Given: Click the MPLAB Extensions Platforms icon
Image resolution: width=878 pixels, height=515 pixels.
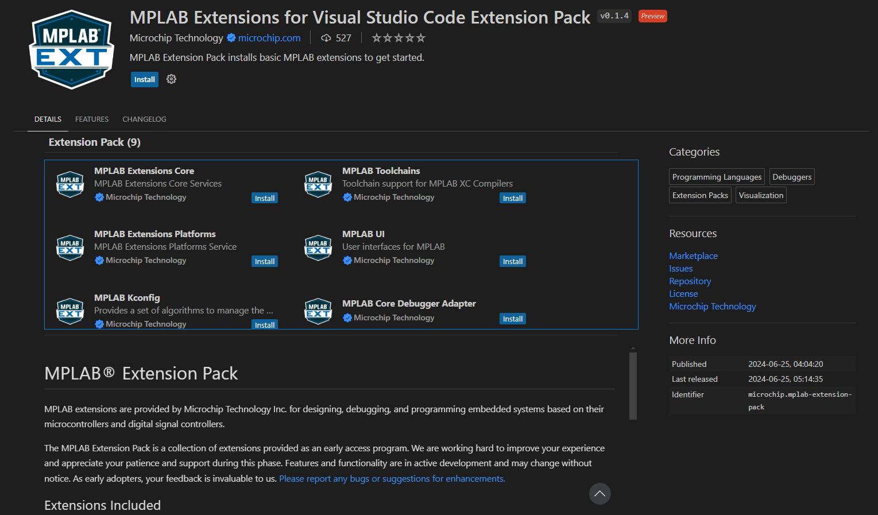Looking at the screenshot, I should (70, 247).
